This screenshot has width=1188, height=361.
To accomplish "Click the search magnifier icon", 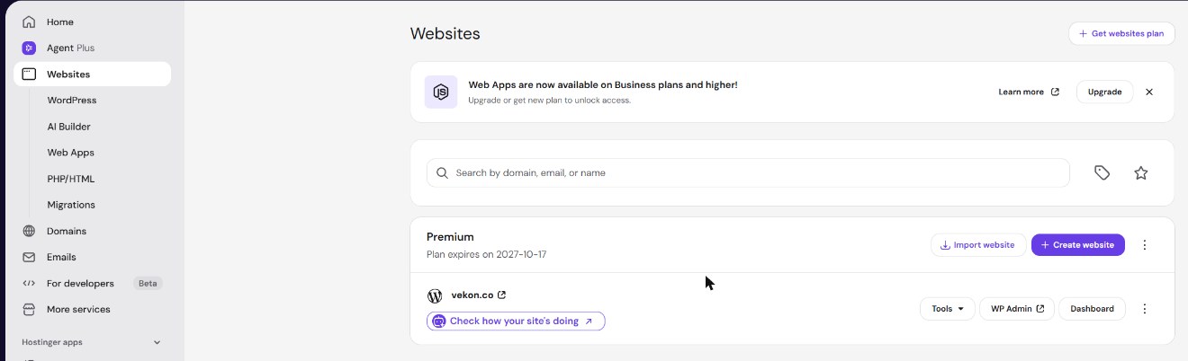I will [442, 172].
